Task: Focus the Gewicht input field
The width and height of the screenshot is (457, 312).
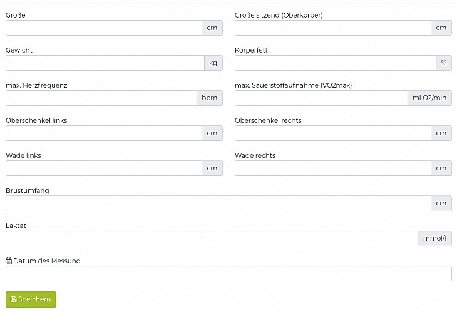Action: 105,63
